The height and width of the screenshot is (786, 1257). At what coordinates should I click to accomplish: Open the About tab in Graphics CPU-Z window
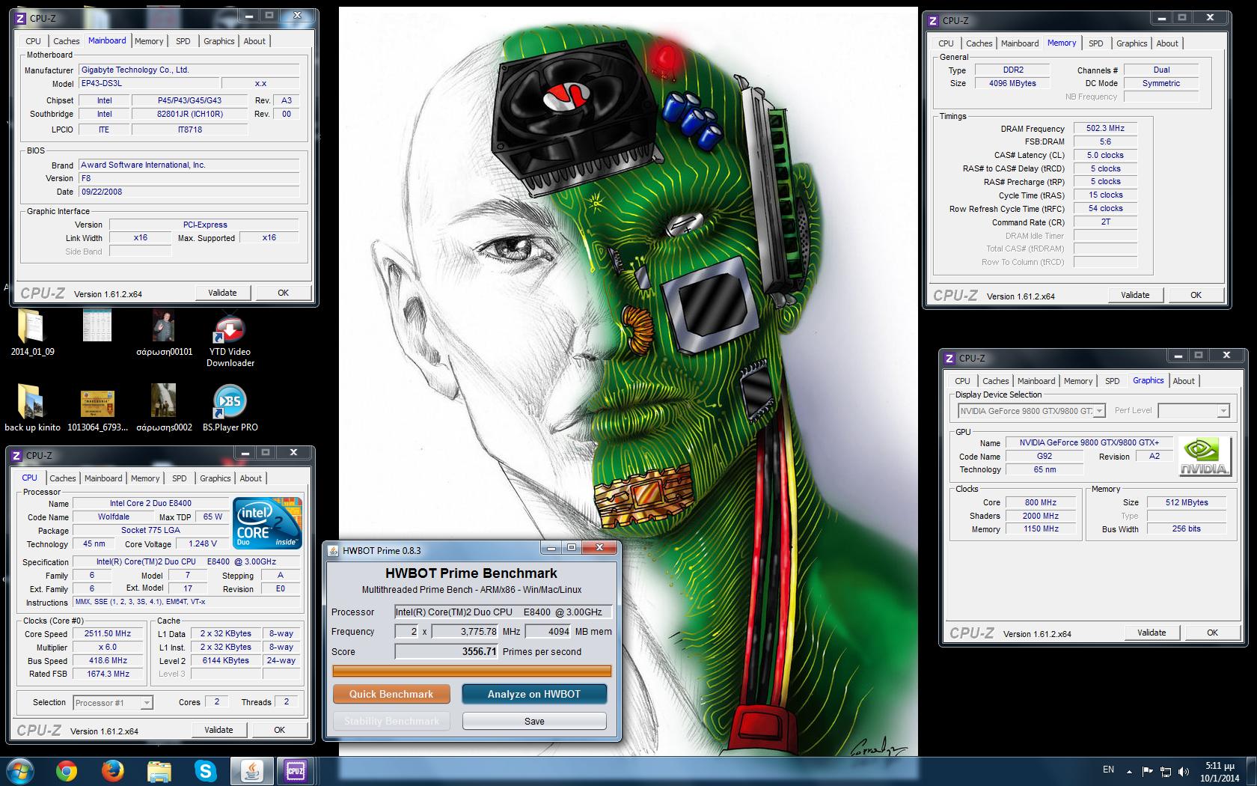1184,381
